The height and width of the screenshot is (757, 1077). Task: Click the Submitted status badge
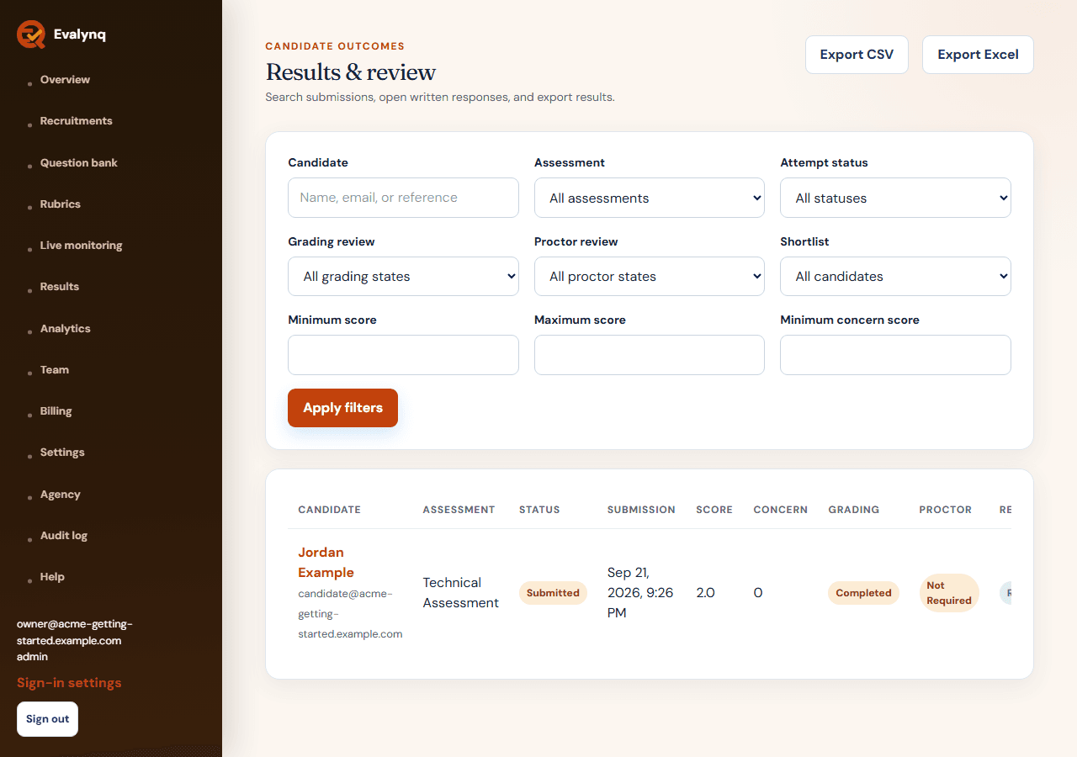click(553, 593)
